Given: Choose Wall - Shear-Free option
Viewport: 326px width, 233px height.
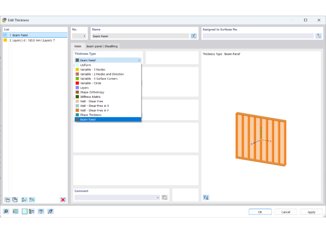Looking at the screenshot, I should 108,101.
